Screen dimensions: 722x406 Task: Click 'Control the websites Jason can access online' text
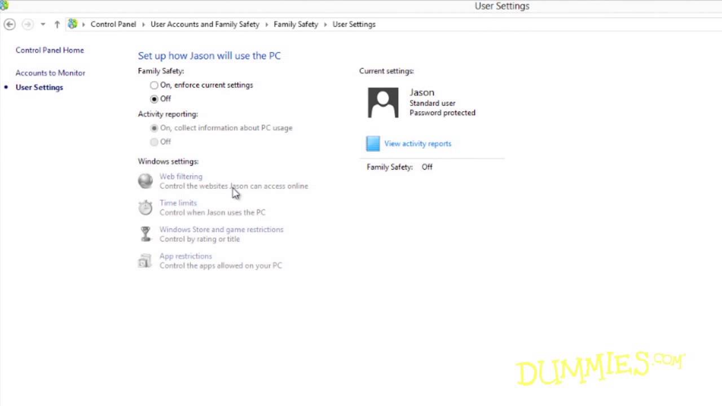(234, 186)
